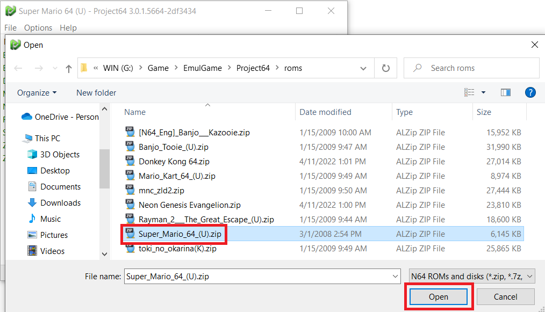Open Pictures folder in sidebar
The height and width of the screenshot is (312, 545).
coord(47,235)
